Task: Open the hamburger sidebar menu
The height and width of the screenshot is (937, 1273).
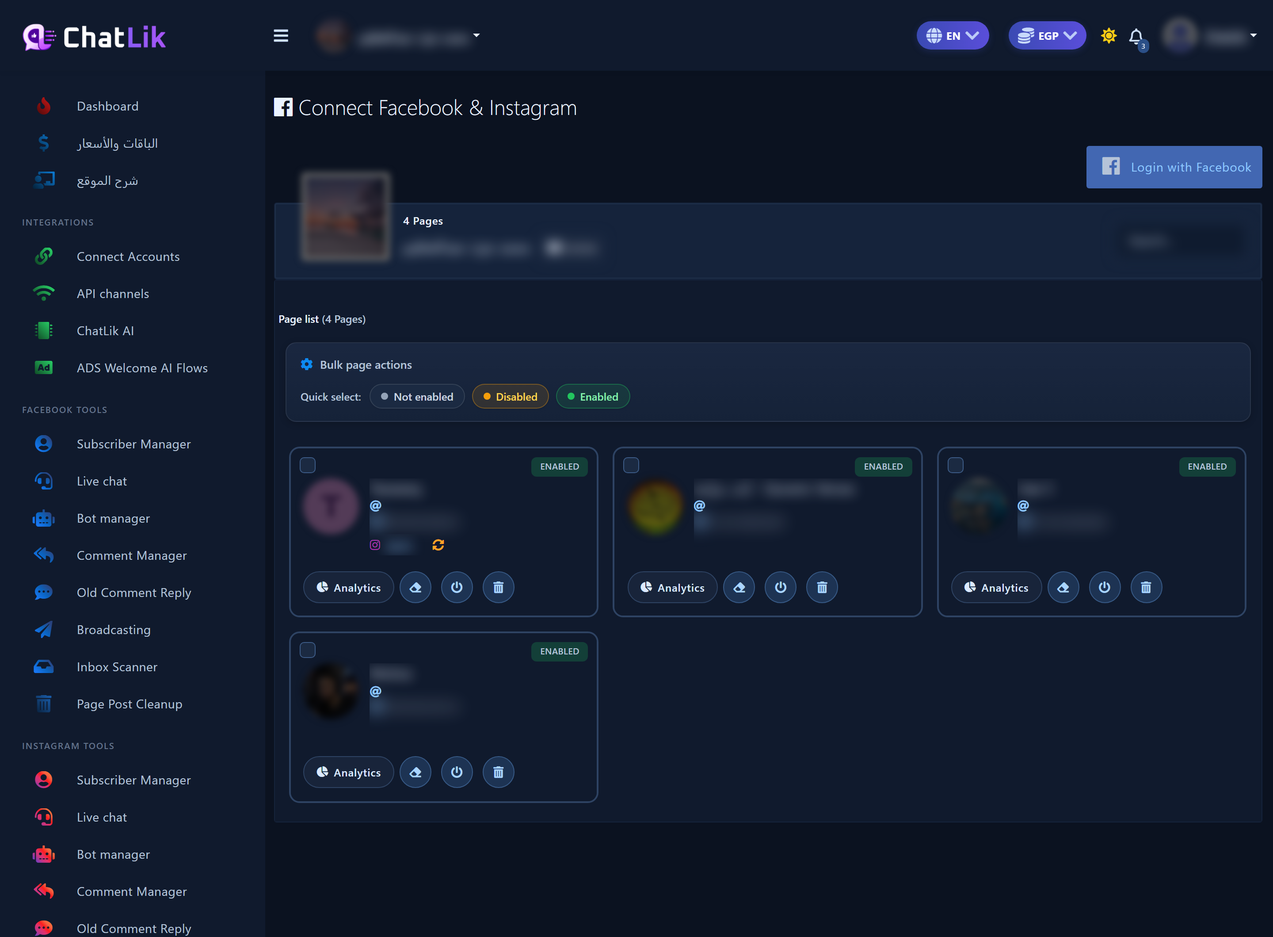Action: click(281, 36)
